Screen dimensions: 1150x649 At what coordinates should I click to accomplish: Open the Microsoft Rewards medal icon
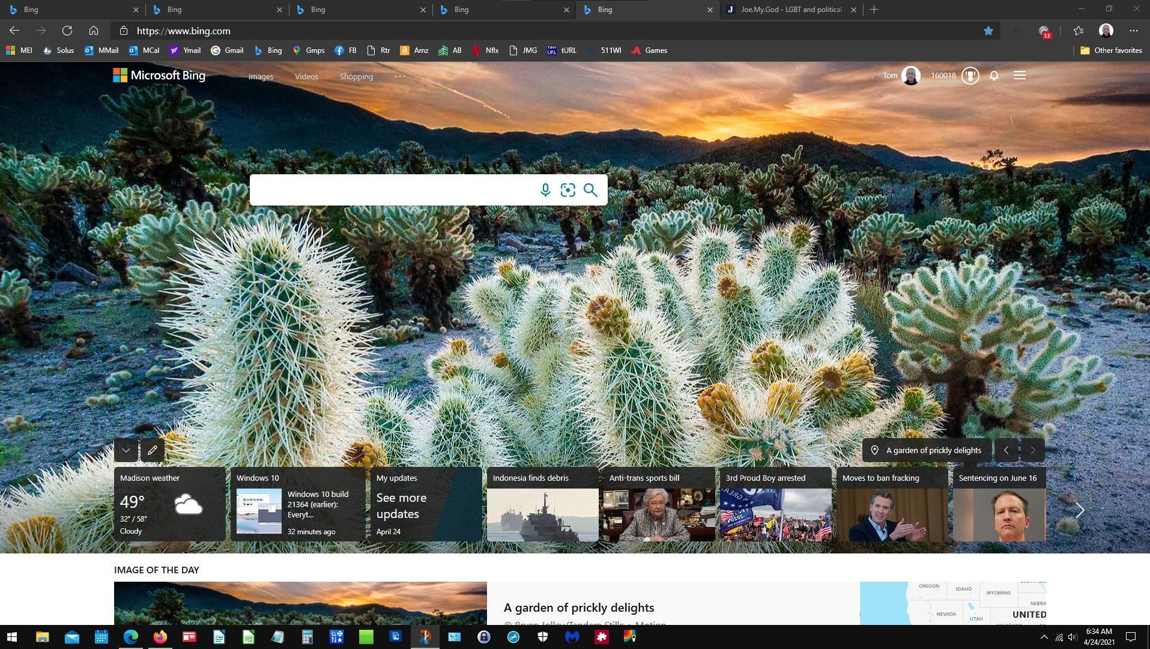pyautogui.click(x=970, y=76)
